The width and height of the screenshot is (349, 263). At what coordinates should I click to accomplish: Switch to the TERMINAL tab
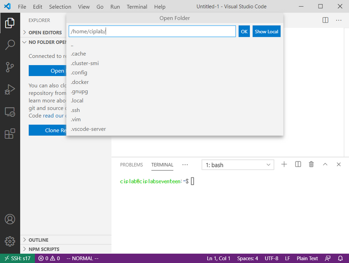coord(162,165)
